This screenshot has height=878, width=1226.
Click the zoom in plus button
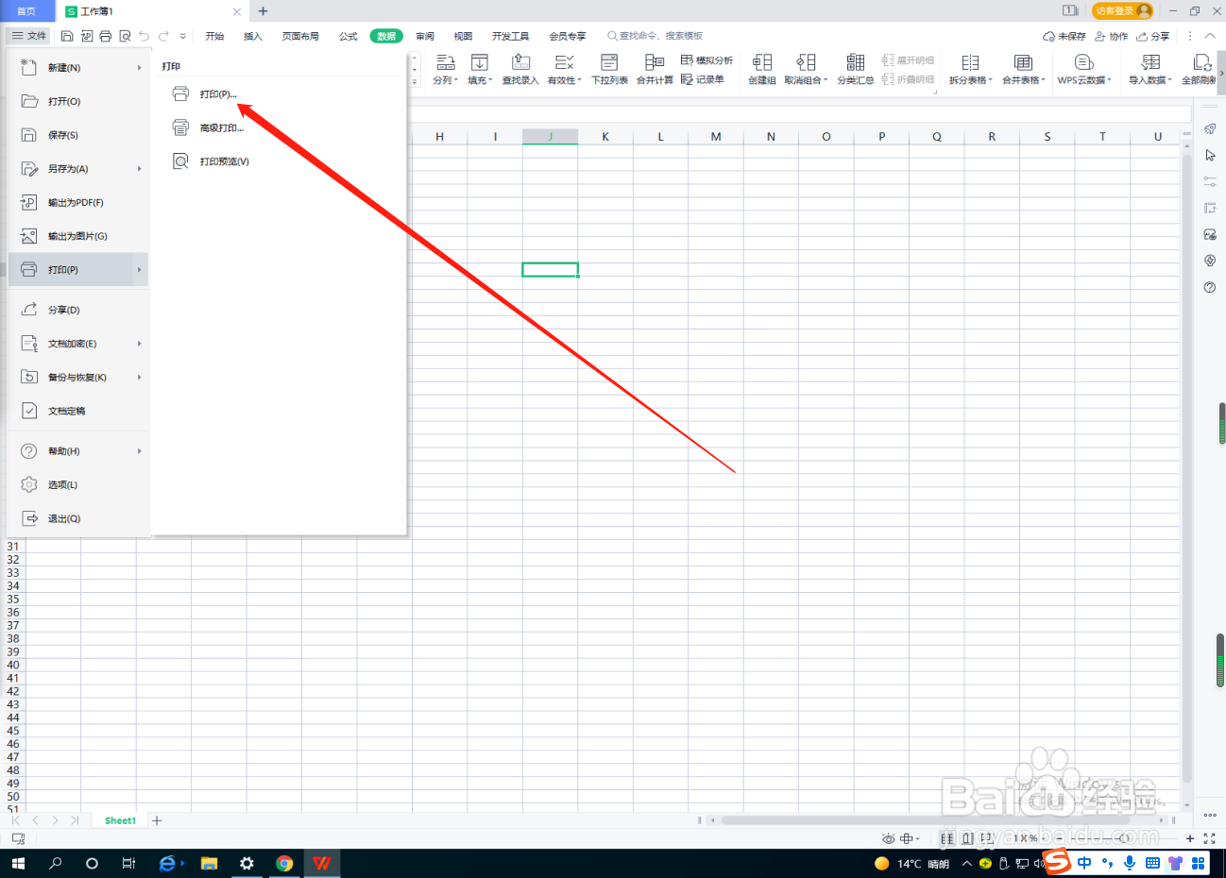1190,838
